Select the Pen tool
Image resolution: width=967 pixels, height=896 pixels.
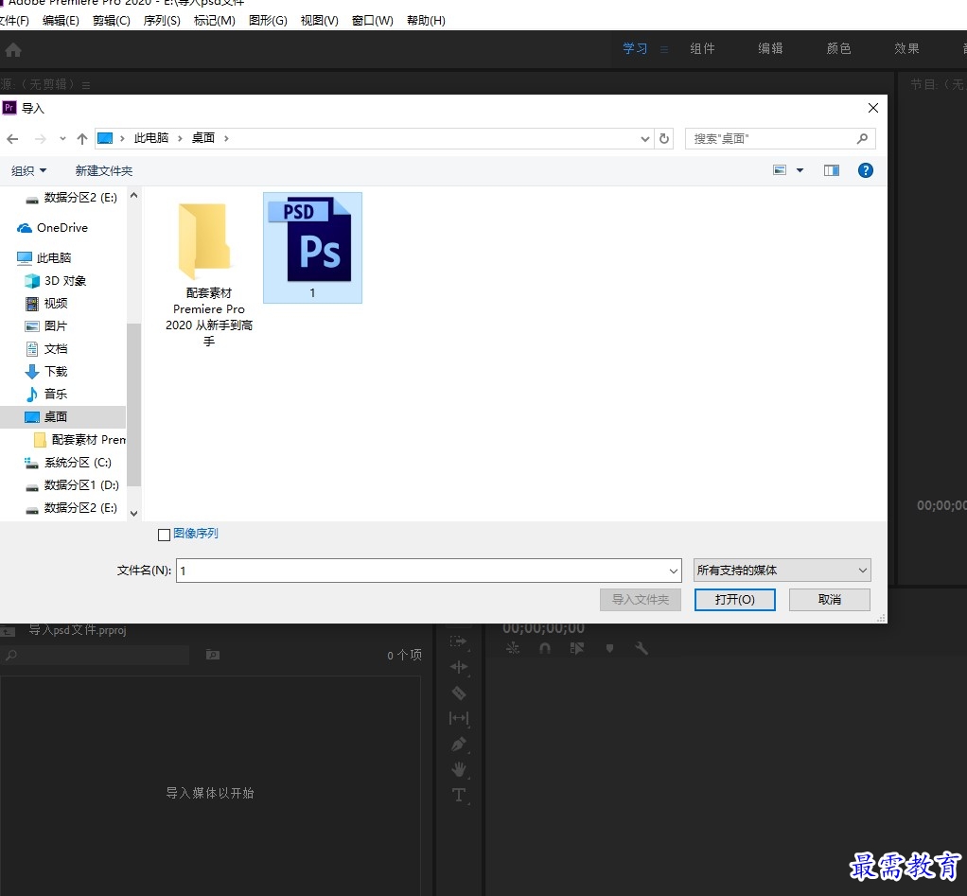pyautogui.click(x=459, y=745)
